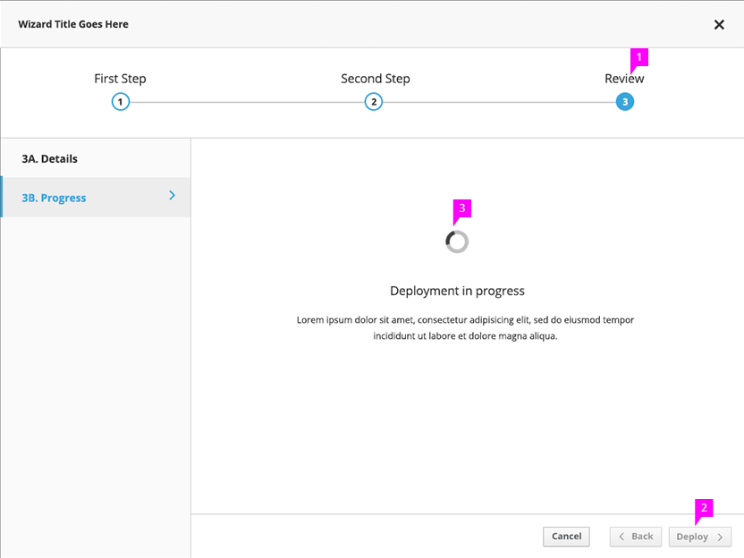
Task: Click Wizard Title Goes Here text
Action: (73, 24)
